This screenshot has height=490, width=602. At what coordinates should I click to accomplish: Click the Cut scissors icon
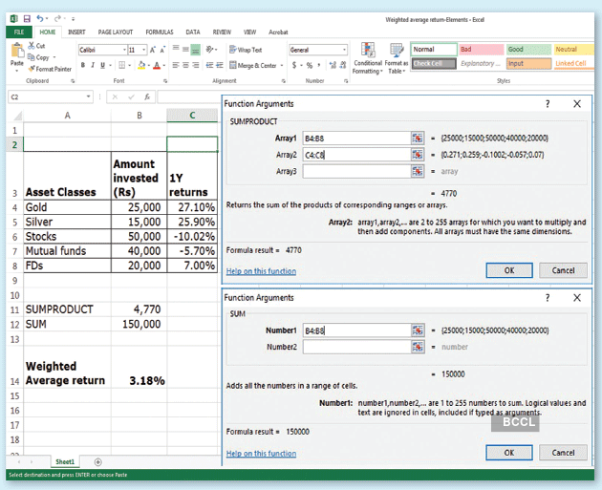pyautogui.click(x=32, y=46)
